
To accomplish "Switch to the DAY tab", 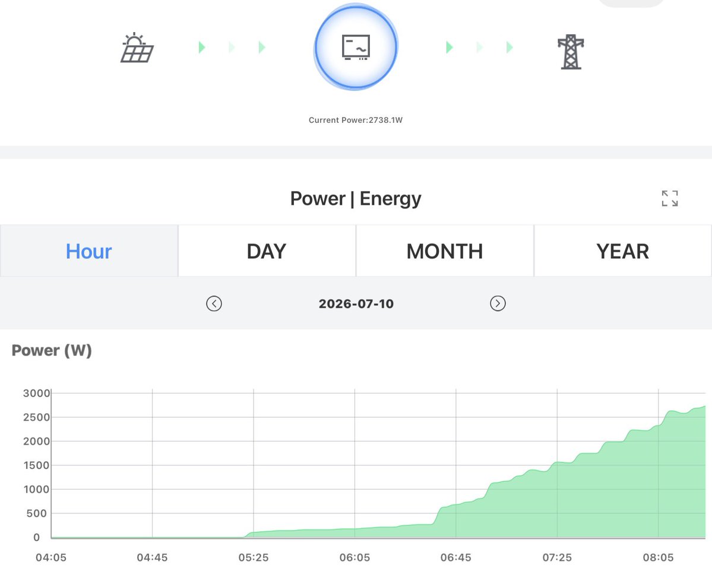I will click(267, 251).
